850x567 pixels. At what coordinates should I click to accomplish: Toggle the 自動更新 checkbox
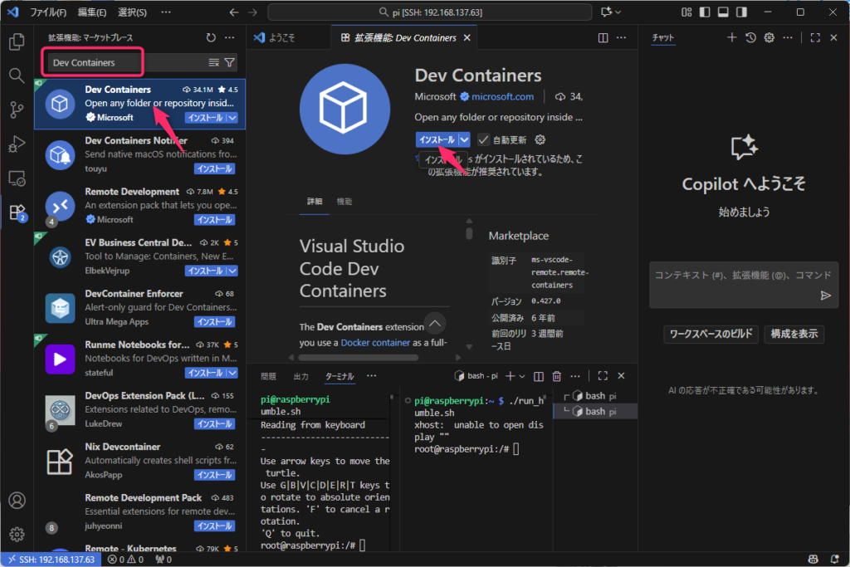484,139
